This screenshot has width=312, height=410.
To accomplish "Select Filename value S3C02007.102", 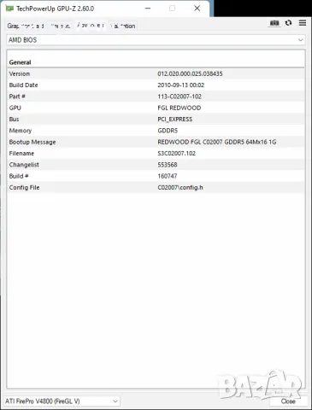I will point(177,153).
